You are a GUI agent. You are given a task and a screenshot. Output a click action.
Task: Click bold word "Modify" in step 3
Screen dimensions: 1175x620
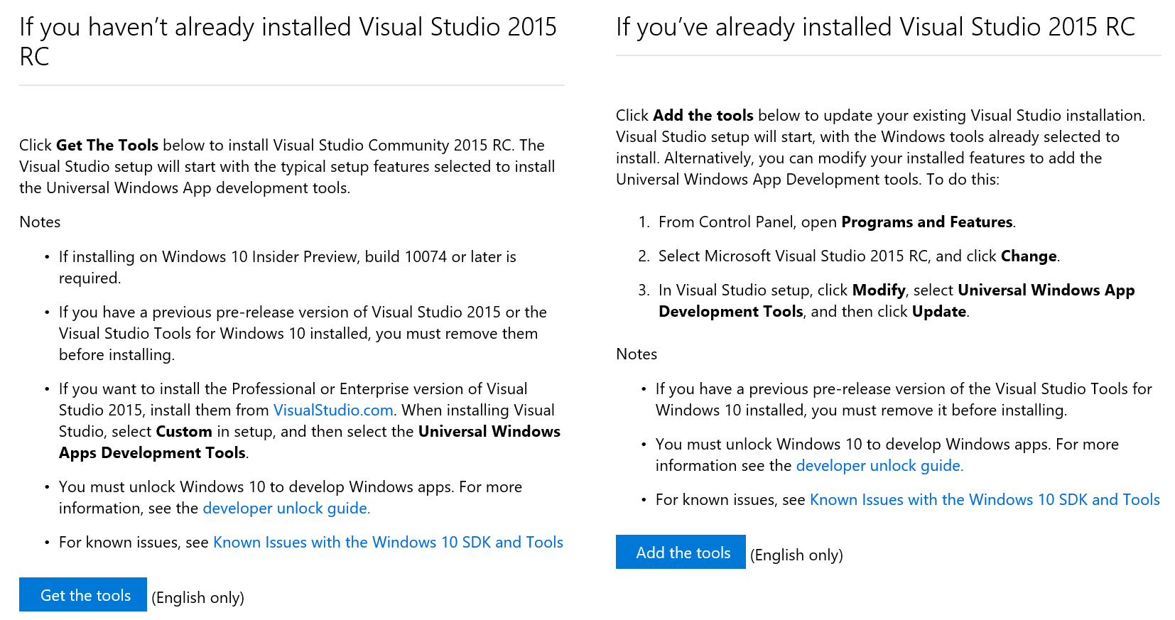point(879,290)
